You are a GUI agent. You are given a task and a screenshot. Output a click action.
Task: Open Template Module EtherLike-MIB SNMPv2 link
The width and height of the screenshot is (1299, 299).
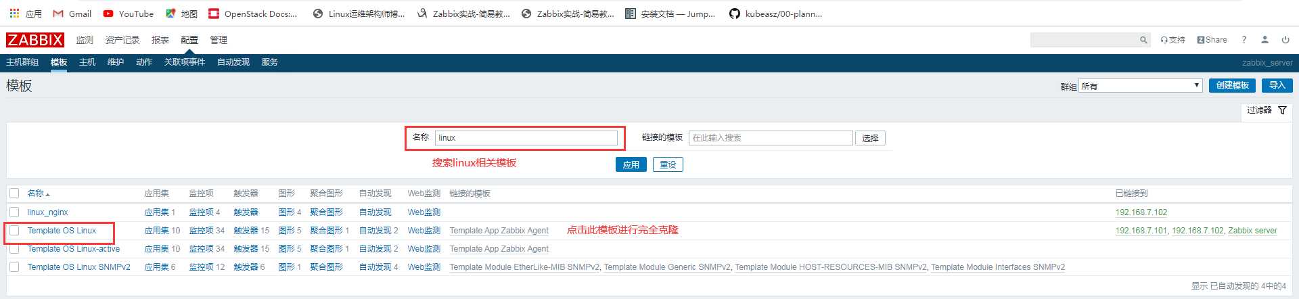click(x=524, y=267)
